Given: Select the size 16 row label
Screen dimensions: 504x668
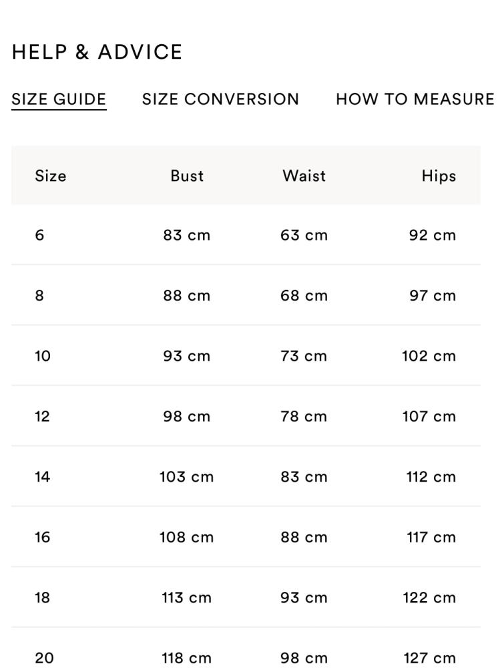Looking at the screenshot, I should [42, 537].
